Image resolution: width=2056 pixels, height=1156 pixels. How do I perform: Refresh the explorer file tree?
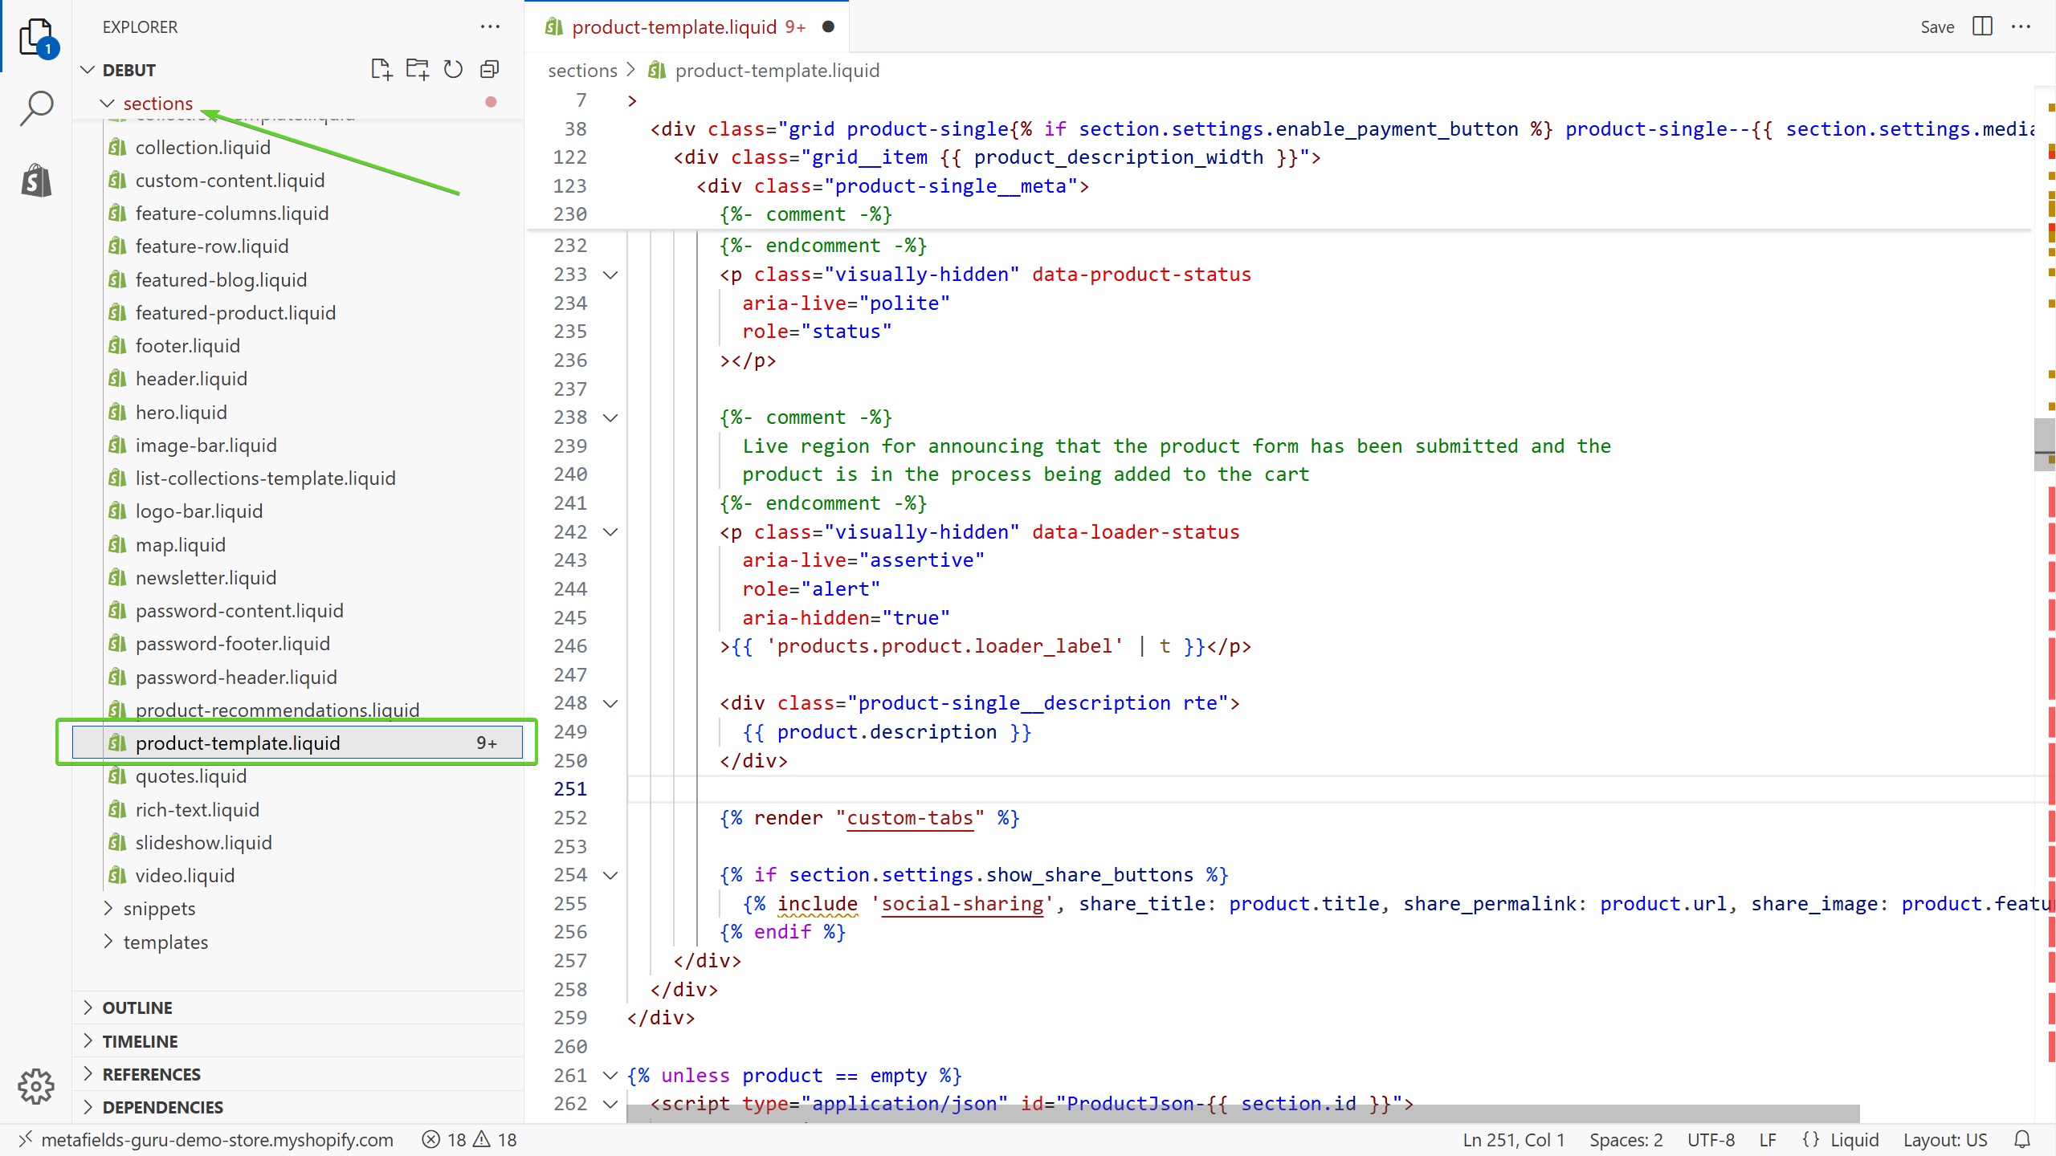pyautogui.click(x=453, y=70)
